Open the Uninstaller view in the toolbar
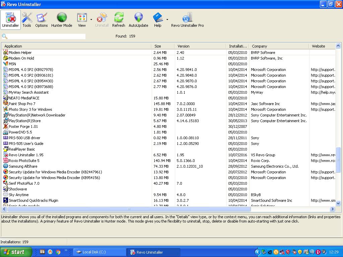343x257 pixels. coord(10,20)
